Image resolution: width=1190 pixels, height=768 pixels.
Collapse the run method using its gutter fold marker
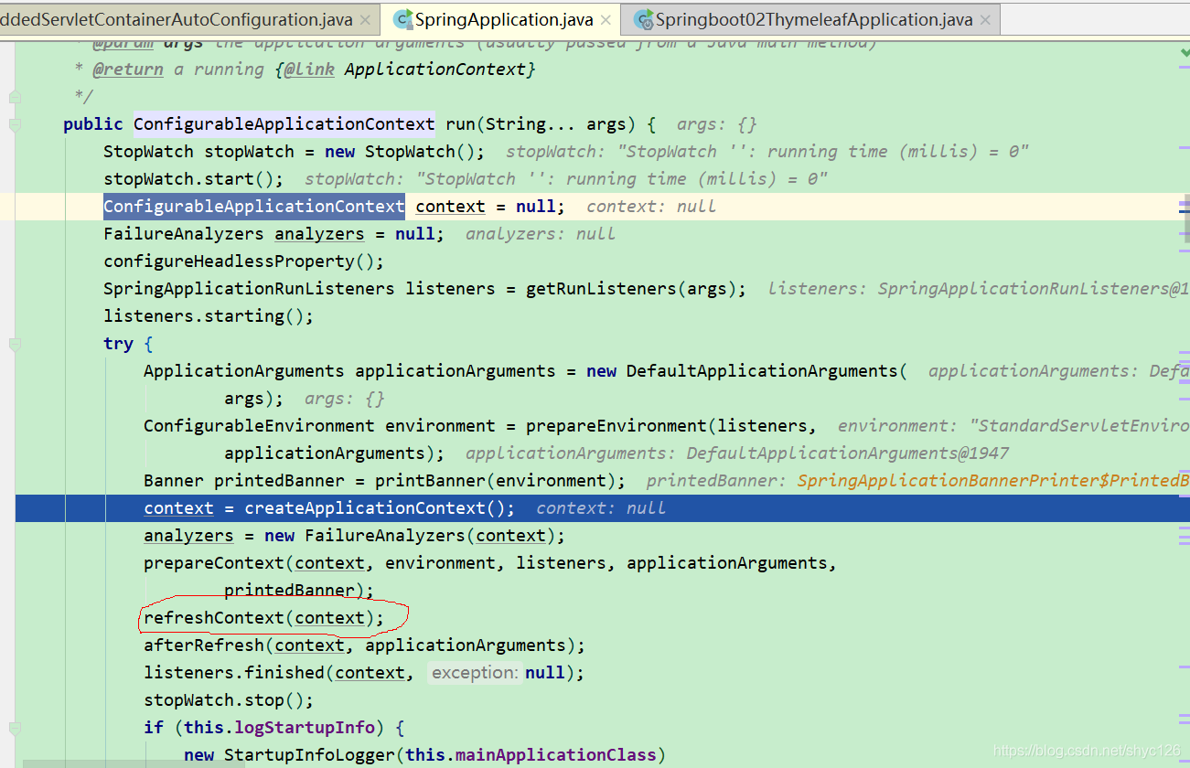14,123
